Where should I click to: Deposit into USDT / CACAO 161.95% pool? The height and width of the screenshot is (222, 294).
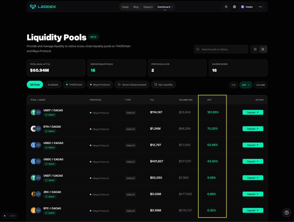coord(253,113)
